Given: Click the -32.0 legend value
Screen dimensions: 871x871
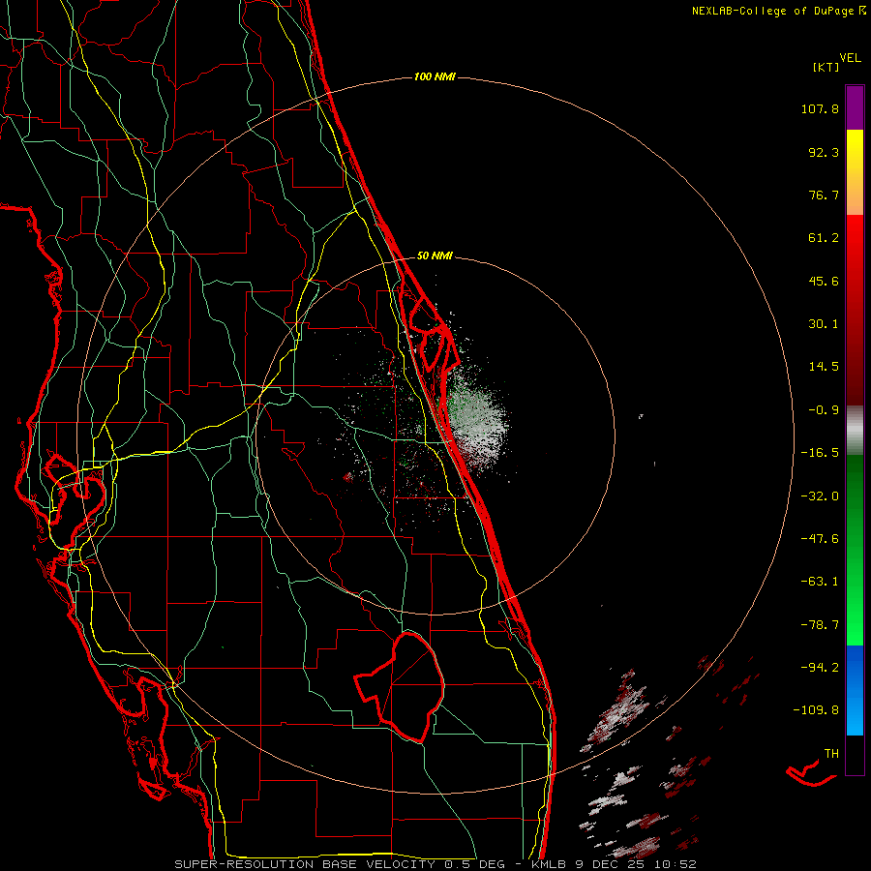Looking at the screenshot, I should 820,496.
